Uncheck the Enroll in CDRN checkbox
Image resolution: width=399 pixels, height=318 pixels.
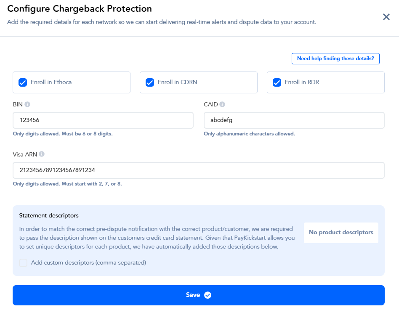pyautogui.click(x=150, y=82)
